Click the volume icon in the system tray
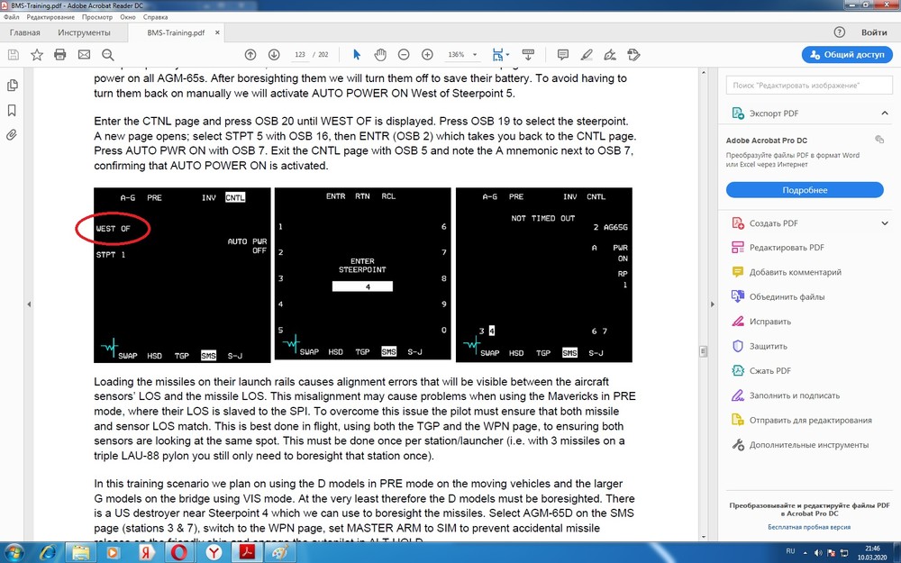901x563 pixels. [x=818, y=553]
